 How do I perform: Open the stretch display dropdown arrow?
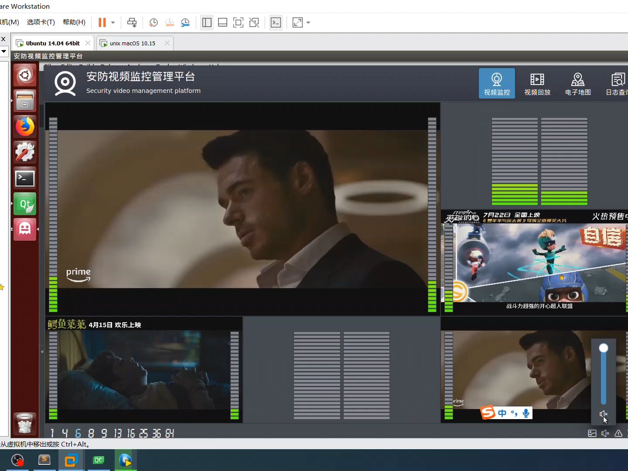pyautogui.click(x=308, y=23)
